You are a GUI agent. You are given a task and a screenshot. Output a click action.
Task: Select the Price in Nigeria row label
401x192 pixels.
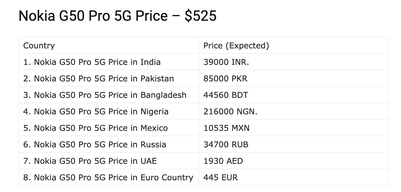[x=96, y=112]
